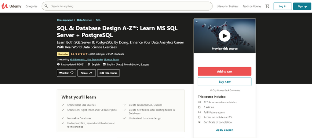Screen dimensions: 312x138
Task: Focus the Search for anything field
Action: pos(127,6)
